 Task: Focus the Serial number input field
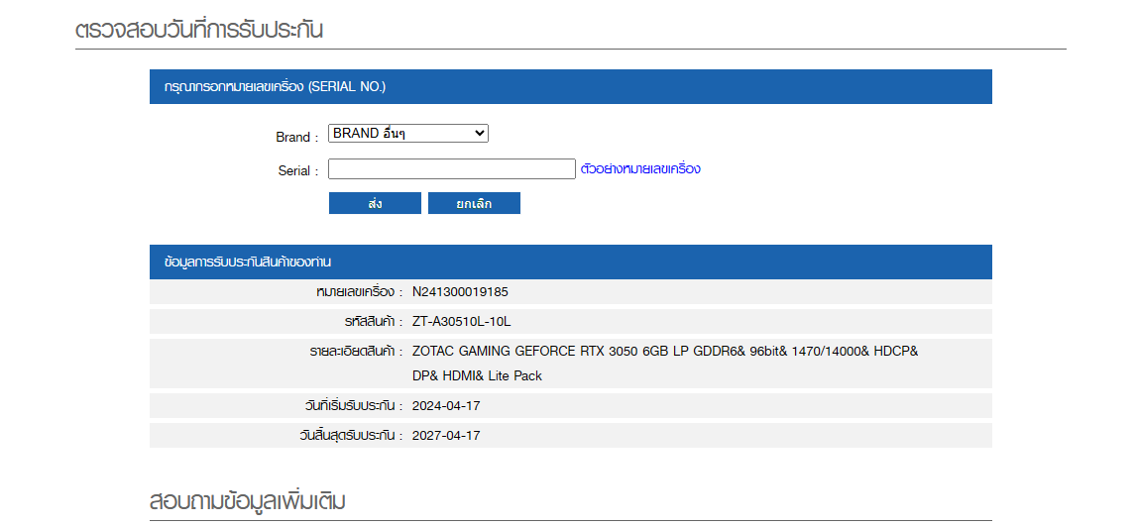click(452, 168)
